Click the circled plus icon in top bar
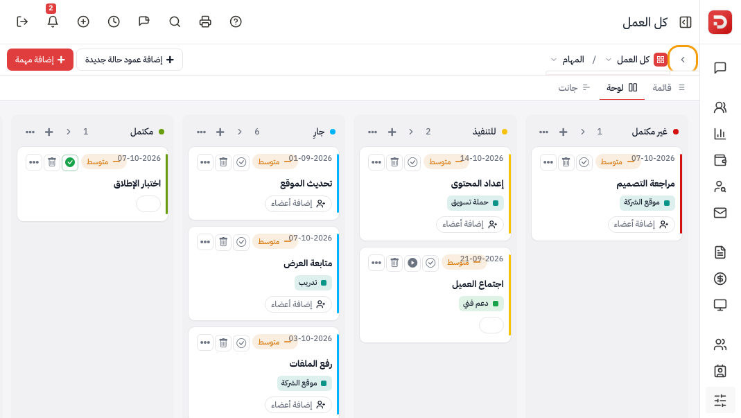The image size is (741, 418). (83, 21)
